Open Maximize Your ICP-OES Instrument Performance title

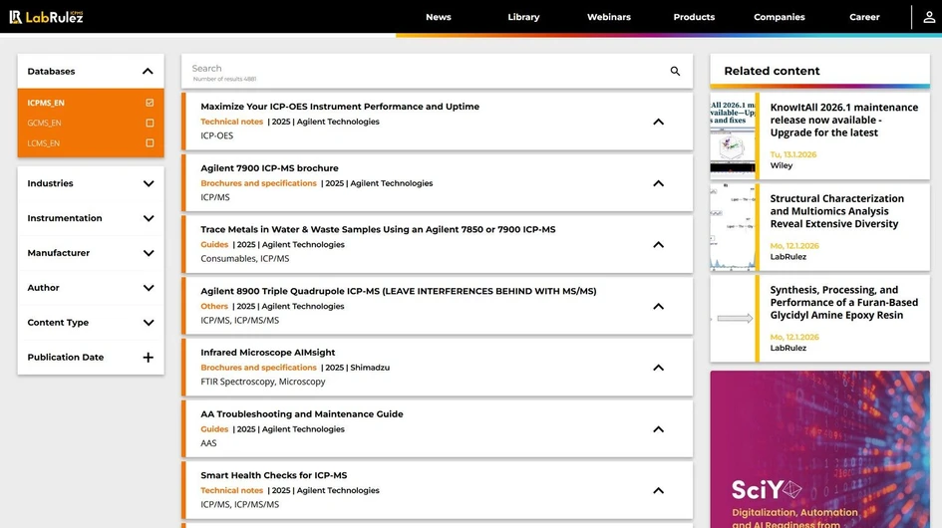click(340, 107)
